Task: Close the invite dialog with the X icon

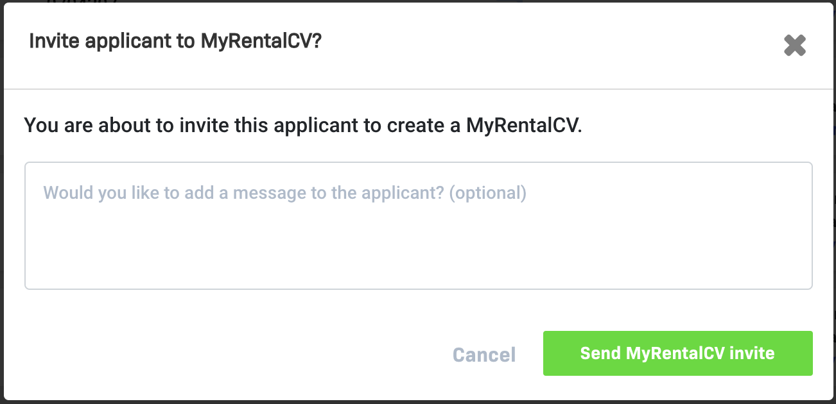Action: [794, 46]
